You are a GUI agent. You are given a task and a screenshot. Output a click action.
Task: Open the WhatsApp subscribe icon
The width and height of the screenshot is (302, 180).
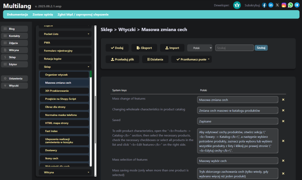pos(290,5)
